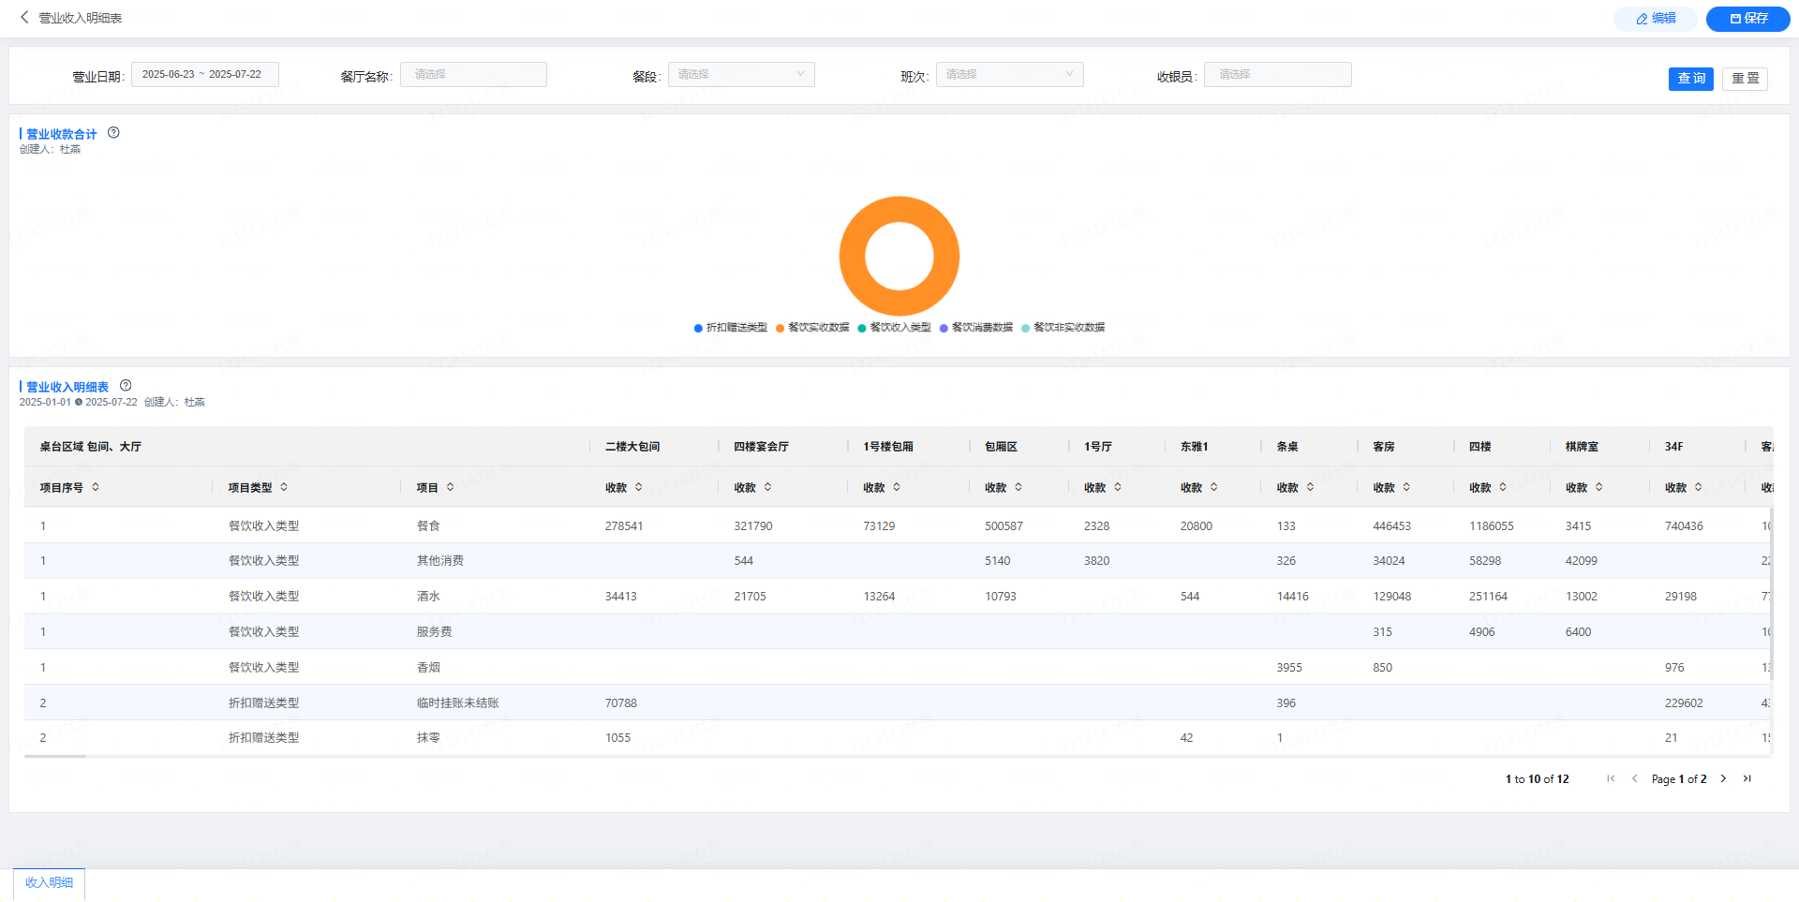Sort by 项目类型 column sort icon
Image resolution: width=1799 pixels, height=902 pixels.
(x=284, y=487)
